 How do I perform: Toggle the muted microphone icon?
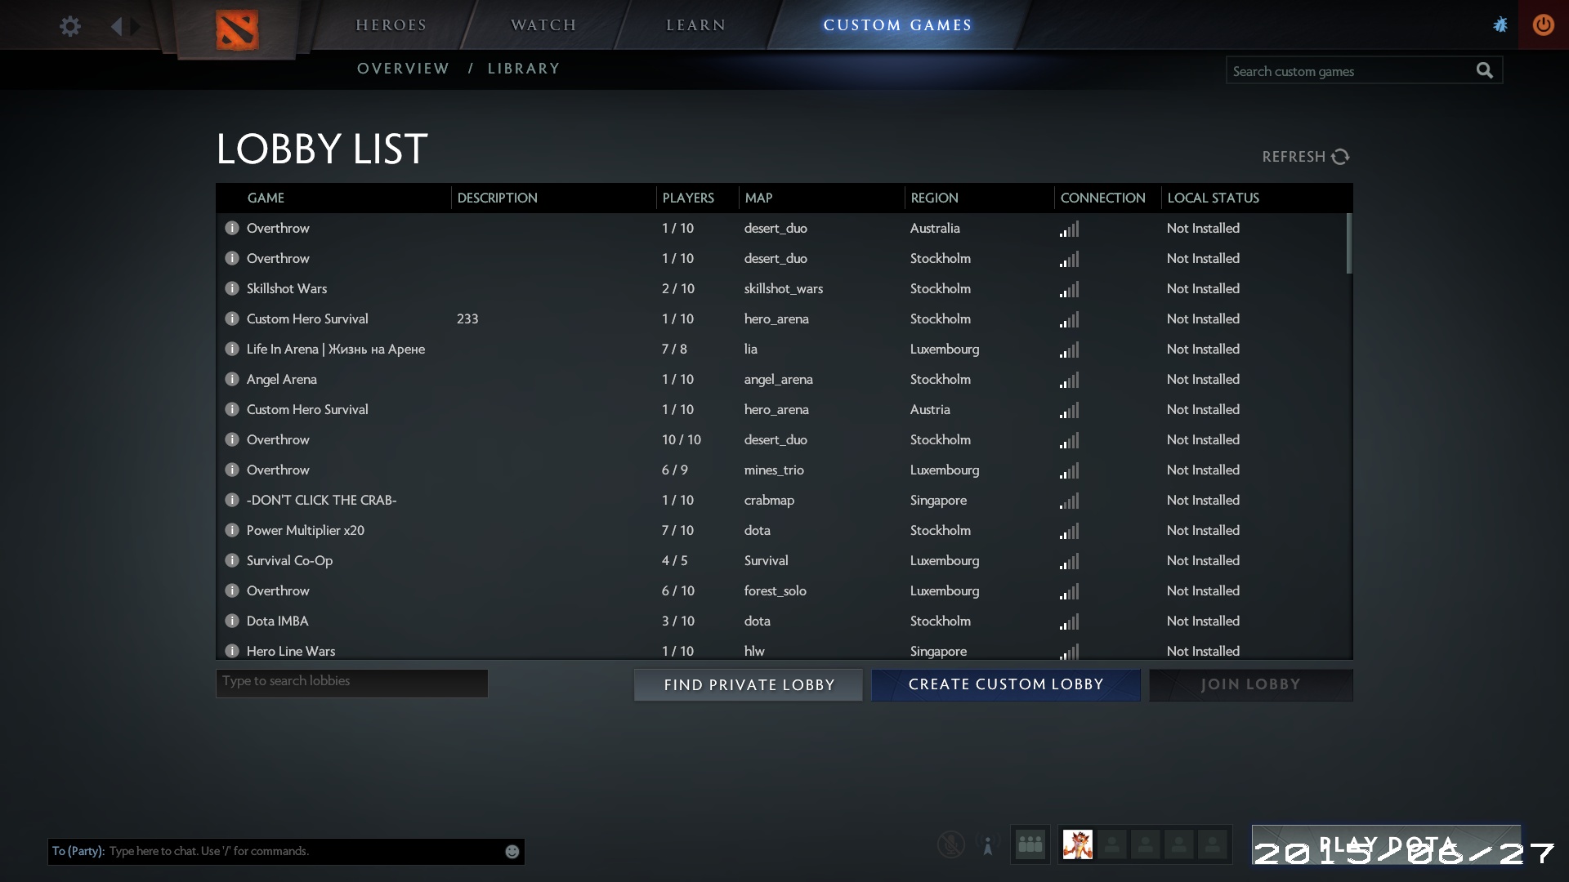pos(950,844)
